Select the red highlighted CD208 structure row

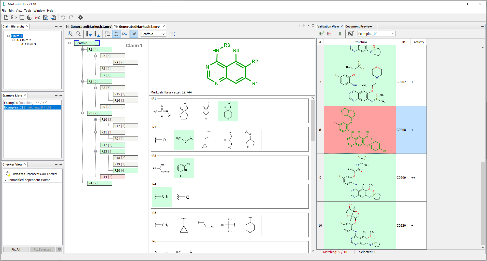click(359, 130)
